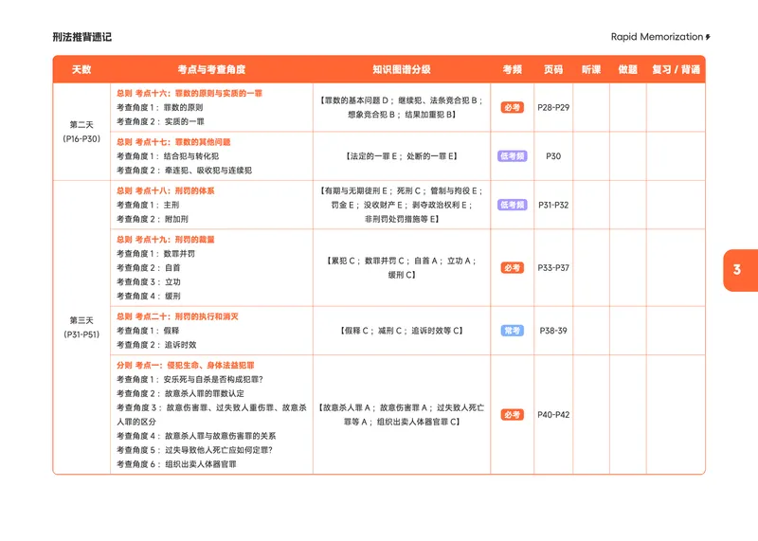Screen dimensions: 758x541
Task: Click the line 考查角度3：立功
Action: (149, 281)
